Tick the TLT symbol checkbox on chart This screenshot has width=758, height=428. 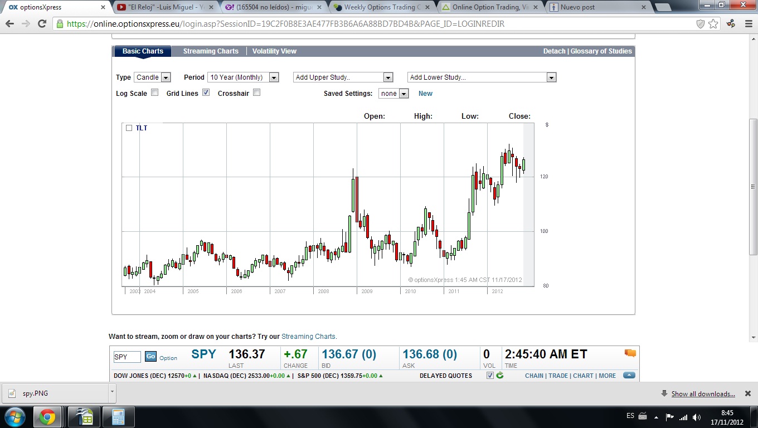click(x=129, y=128)
